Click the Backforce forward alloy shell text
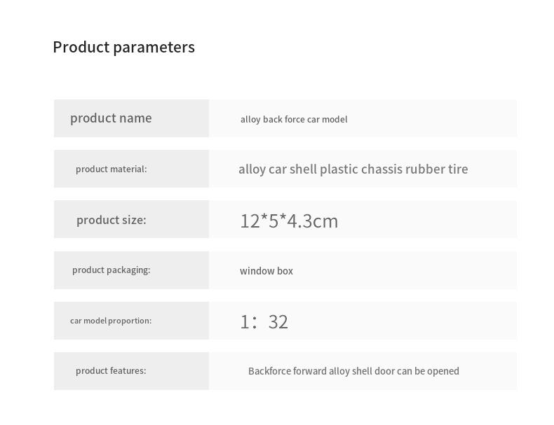The image size is (554, 425). 310,371
